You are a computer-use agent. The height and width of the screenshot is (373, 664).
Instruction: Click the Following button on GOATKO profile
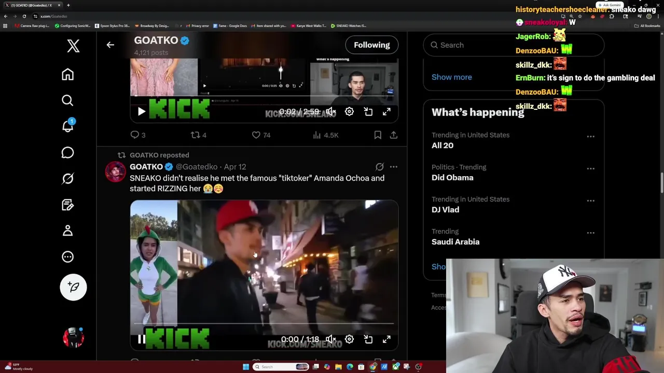pos(372,45)
